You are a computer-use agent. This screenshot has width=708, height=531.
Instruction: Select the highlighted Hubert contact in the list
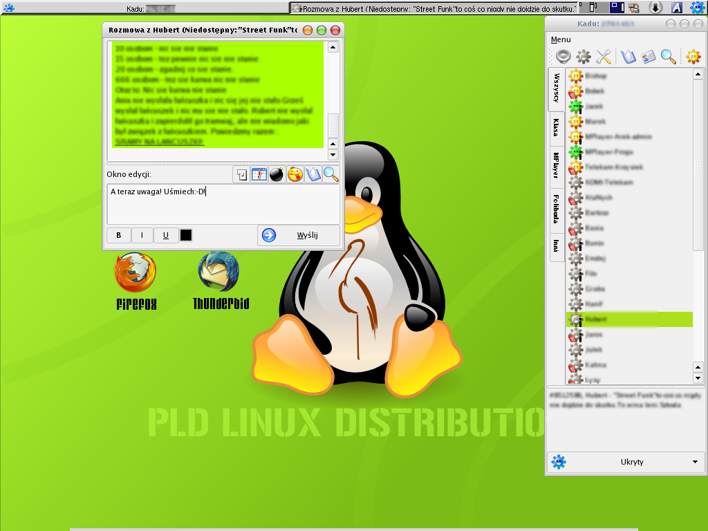point(629,319)
